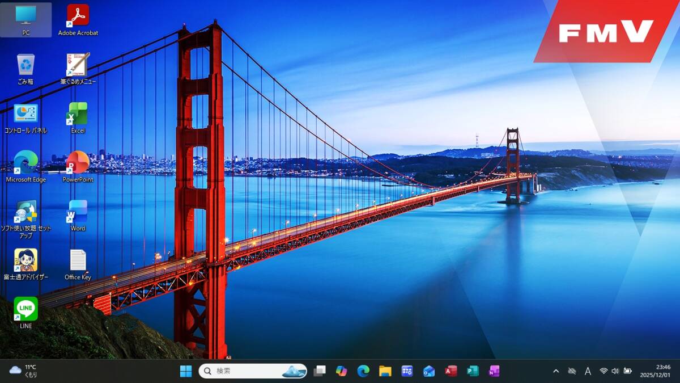Select the PowerPoint desktop shortcut
The height and width of the screenshot is (383, 680).
(x=78, y=163)
